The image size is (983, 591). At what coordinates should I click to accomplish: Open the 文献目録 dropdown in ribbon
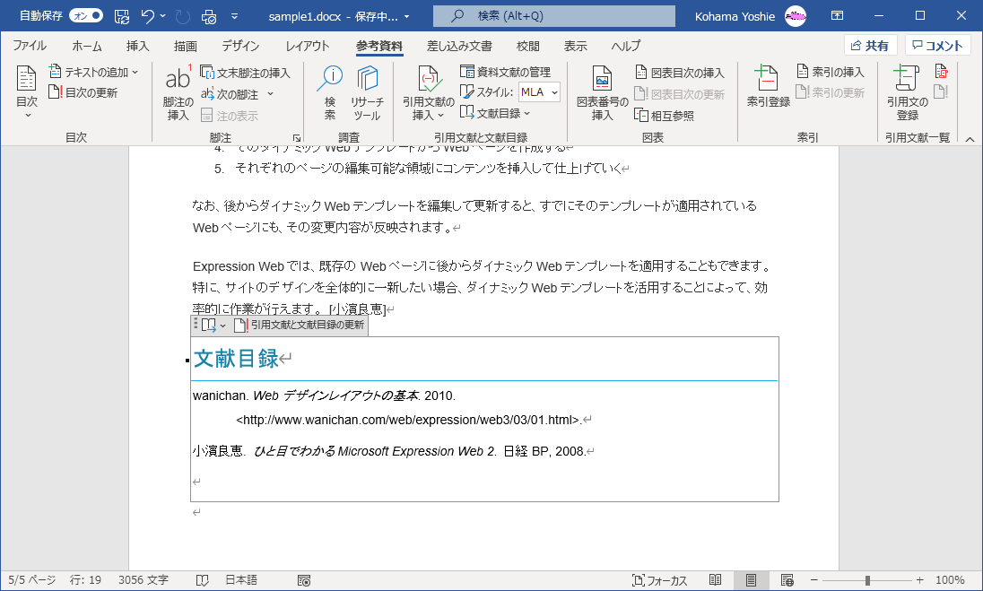pos(495,113)
